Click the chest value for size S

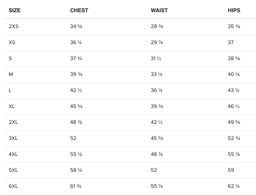click(x=76, y=58)
